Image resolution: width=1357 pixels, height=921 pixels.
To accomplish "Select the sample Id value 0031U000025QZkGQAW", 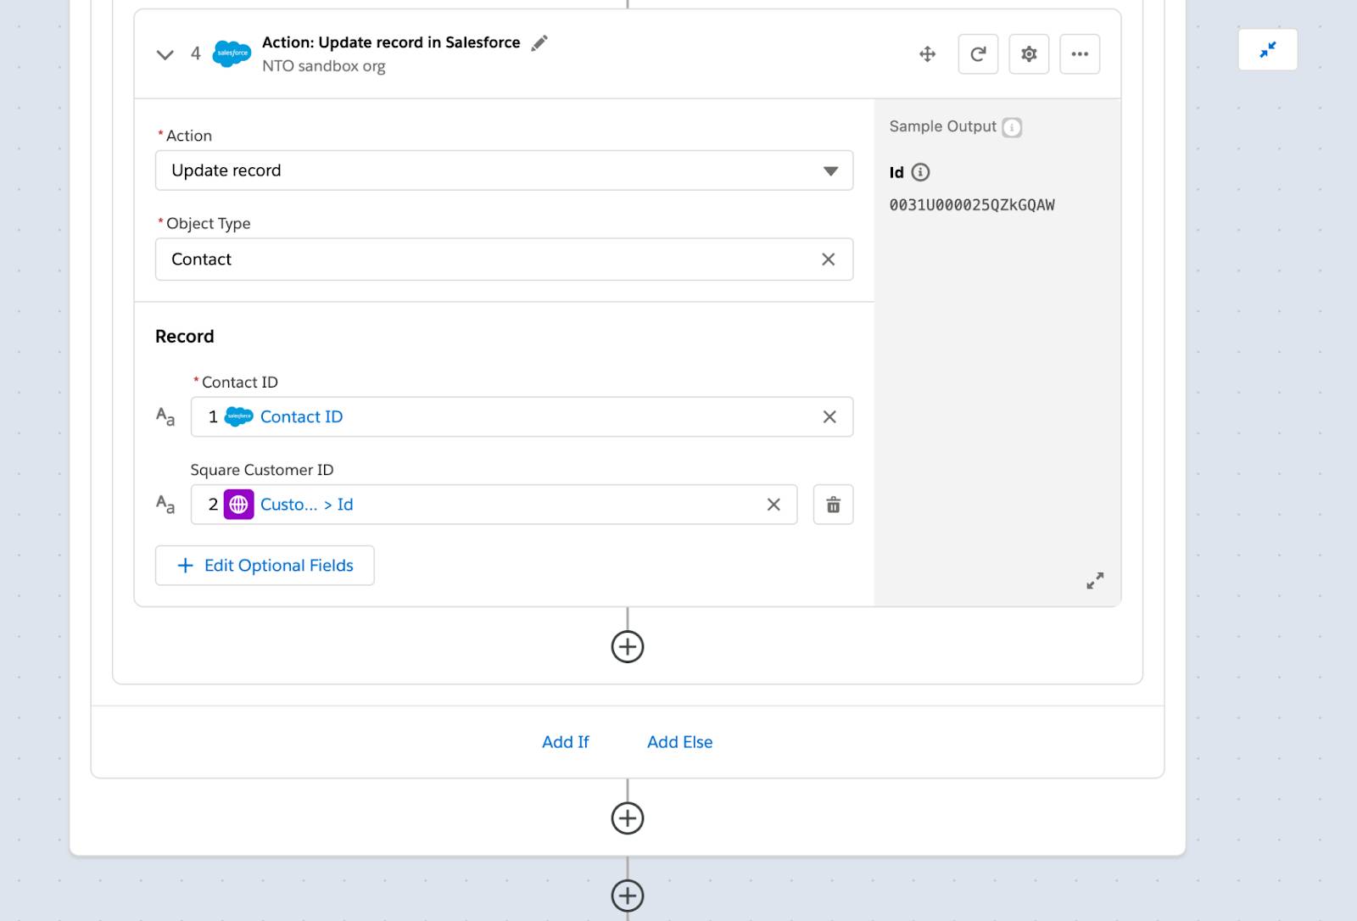I will pos(972,205).
